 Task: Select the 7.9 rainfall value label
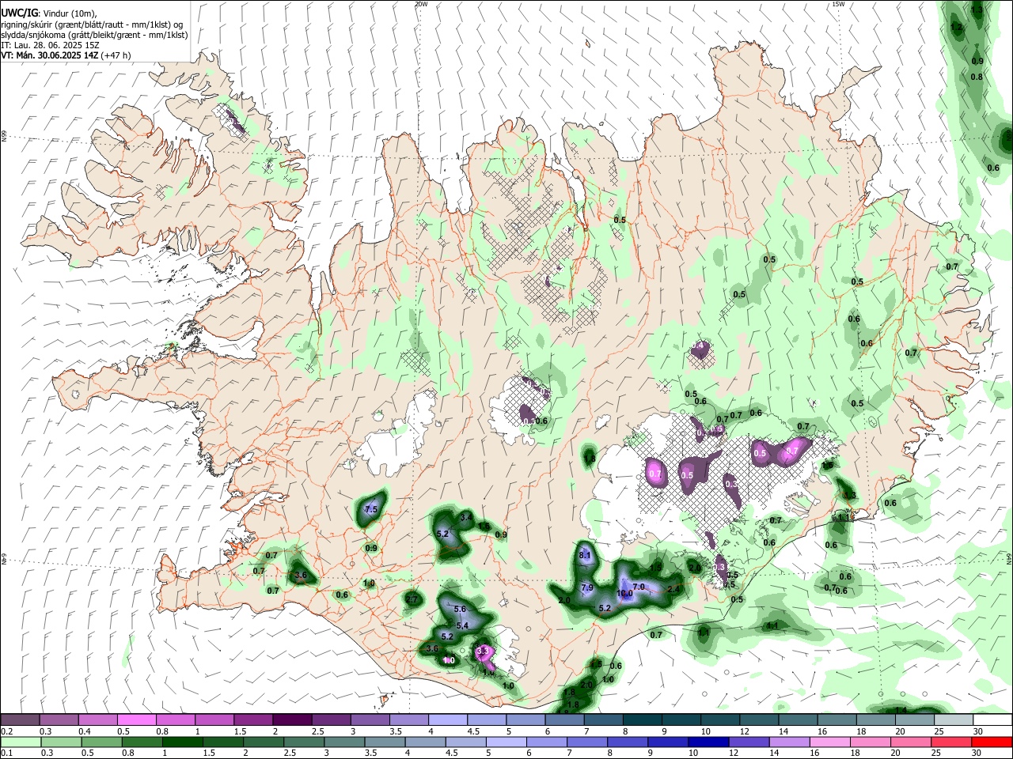(587, 587)
